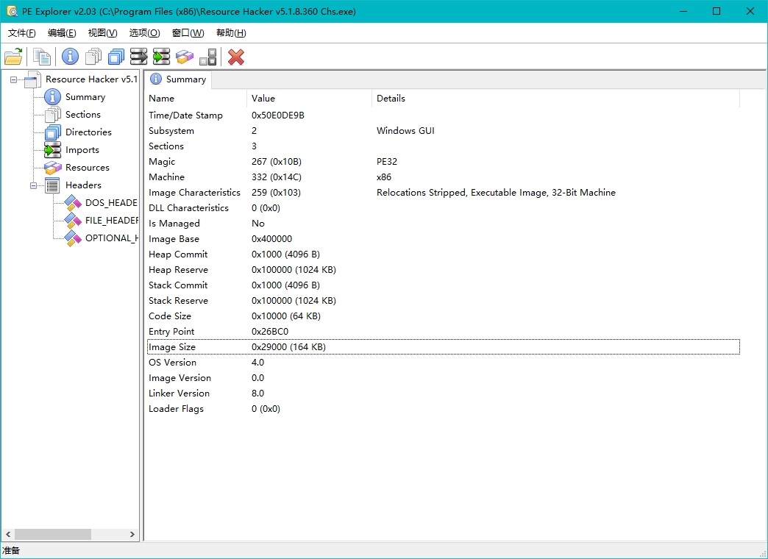Collapse the Headers tree node
Image resolution: width=768 pixels, height=559 pixels.
[33, 185]
